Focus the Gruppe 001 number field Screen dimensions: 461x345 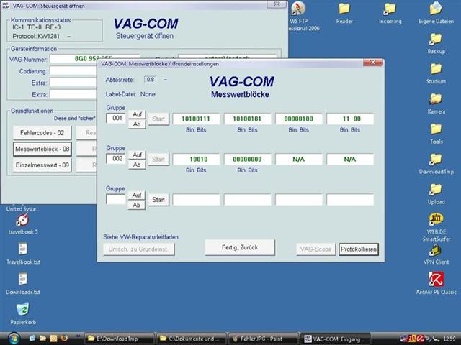coord(116,118)
